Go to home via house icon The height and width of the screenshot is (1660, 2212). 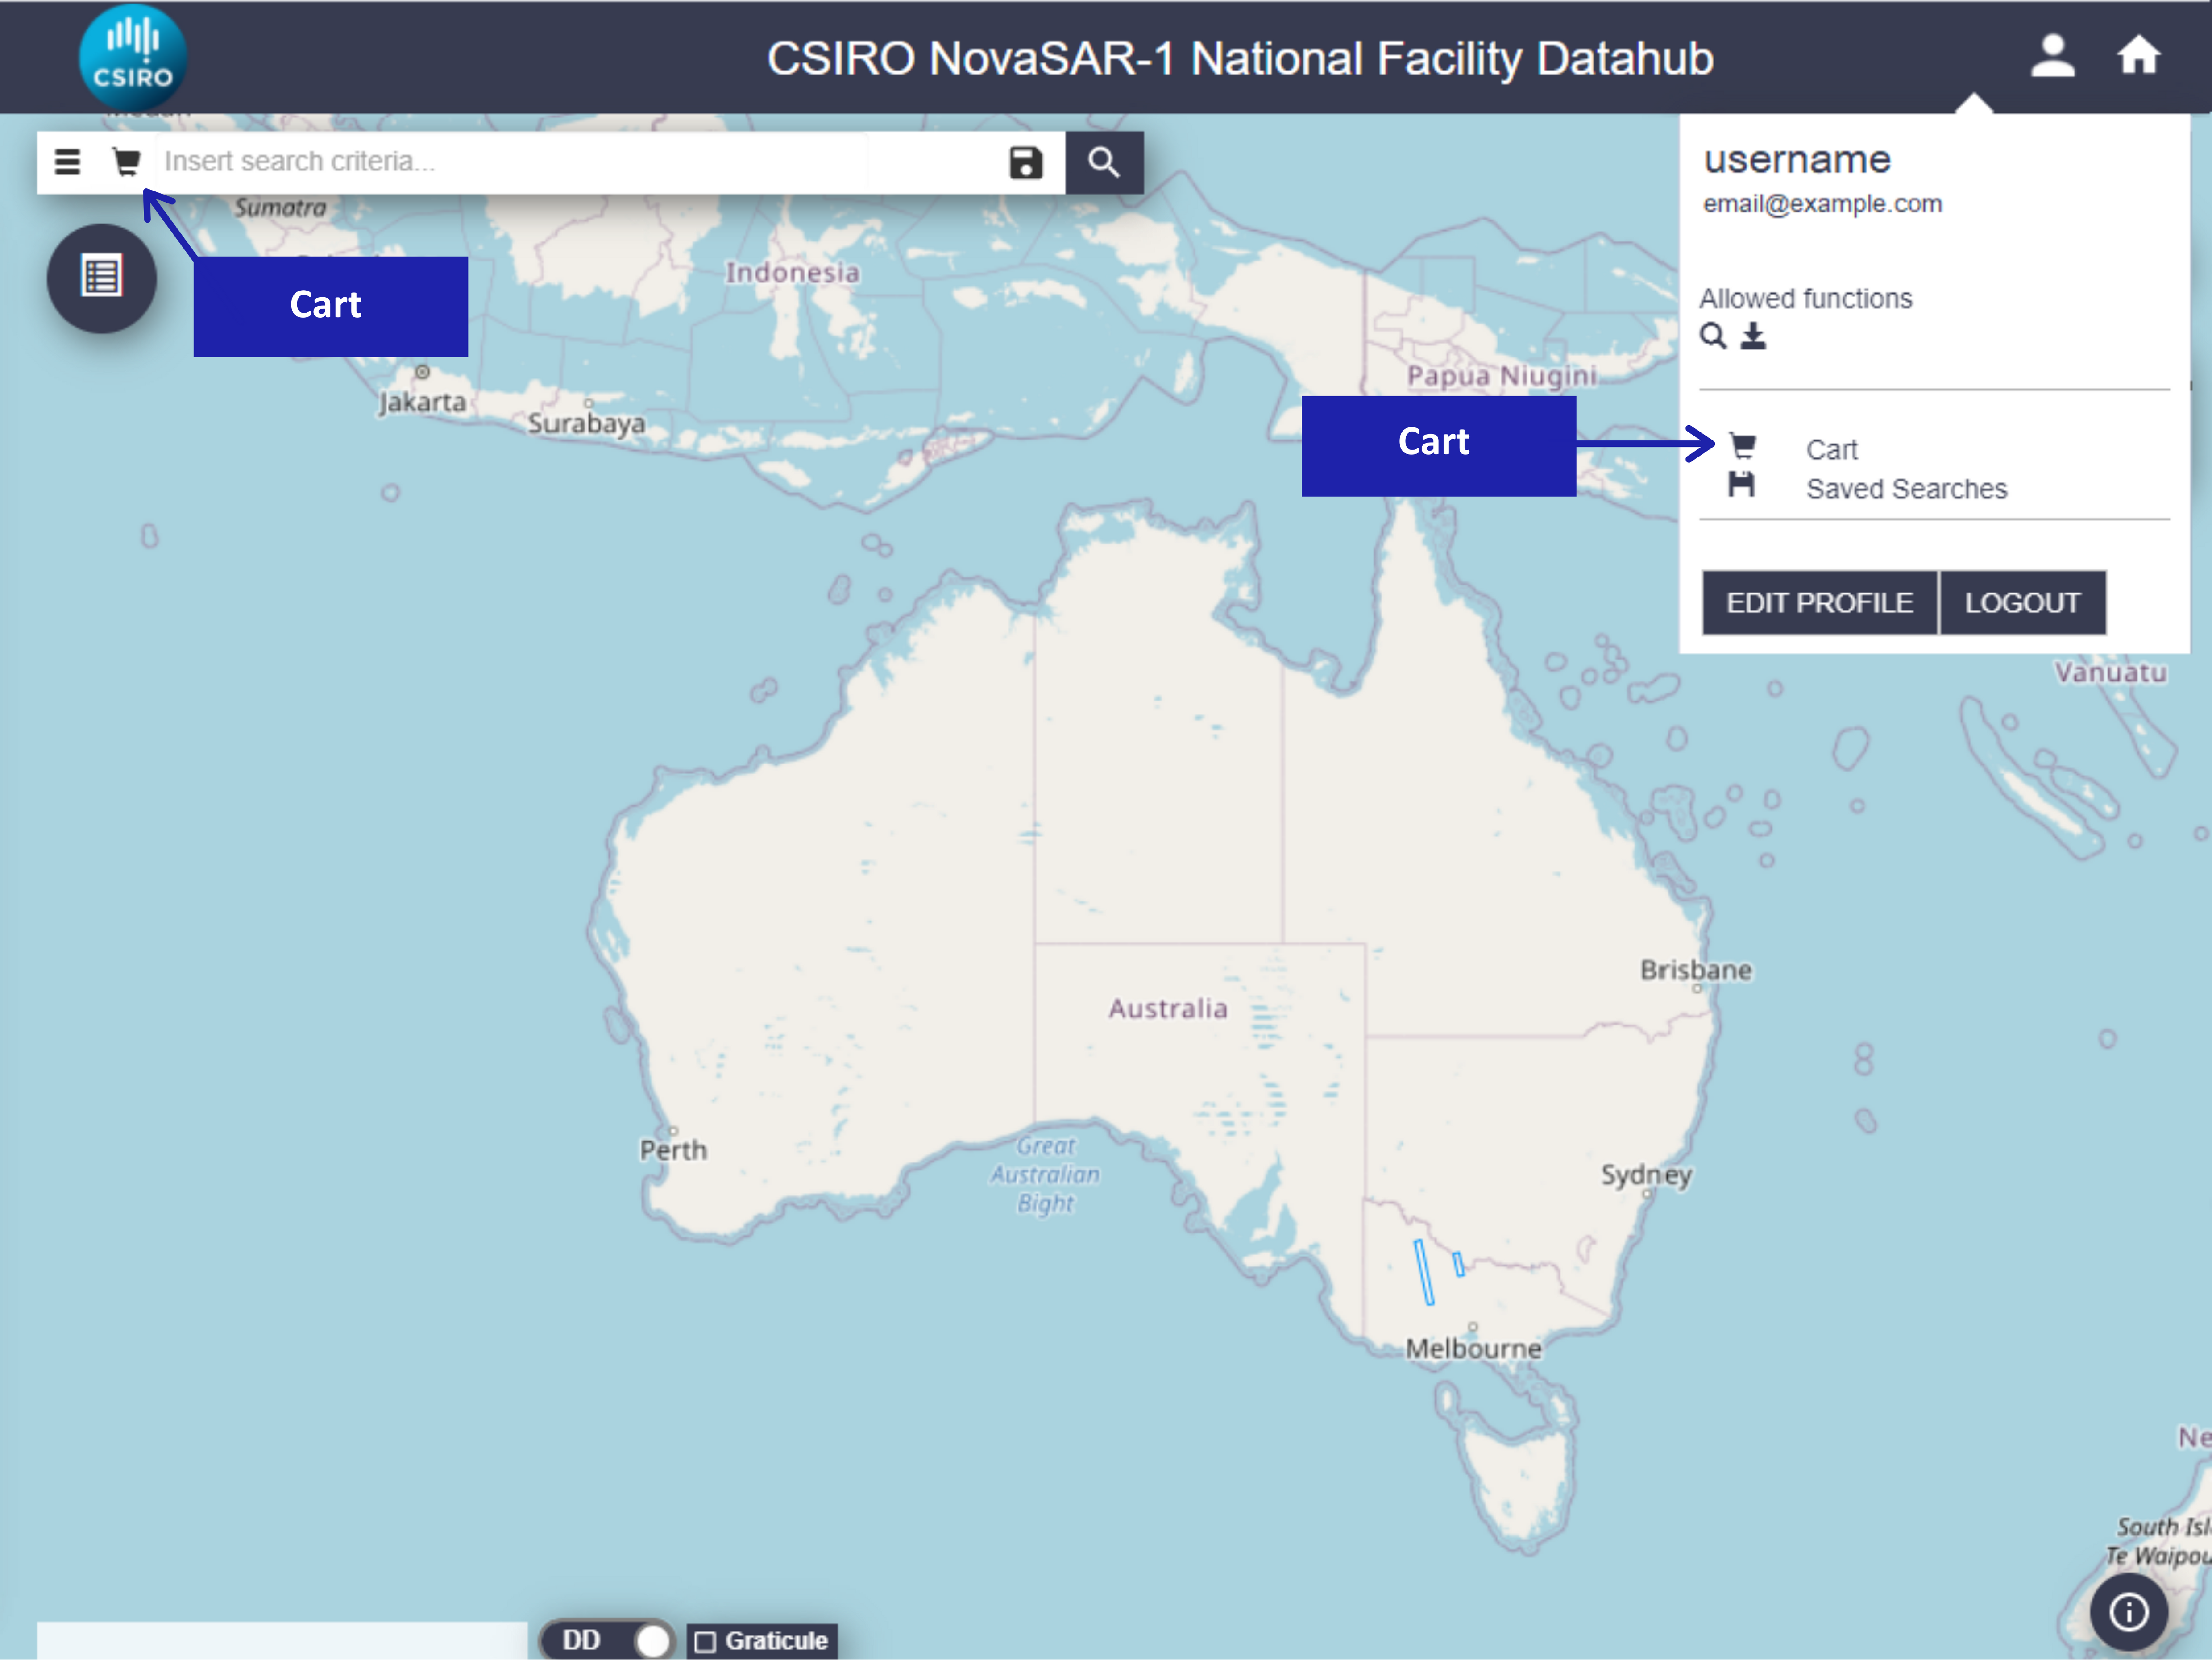pyautogui.click(x=2138, y=56)
